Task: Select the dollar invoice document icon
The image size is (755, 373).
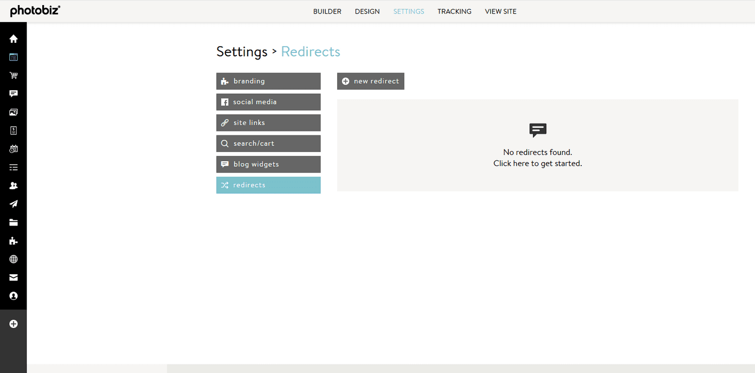Action: pyautogui.click(x=14, y=130)
